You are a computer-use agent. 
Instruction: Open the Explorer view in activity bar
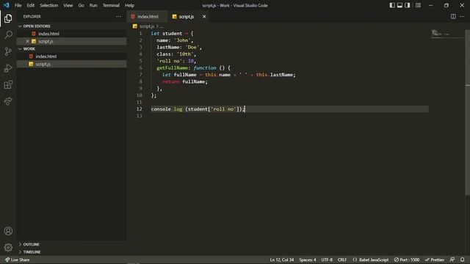(x=8, y=18)
